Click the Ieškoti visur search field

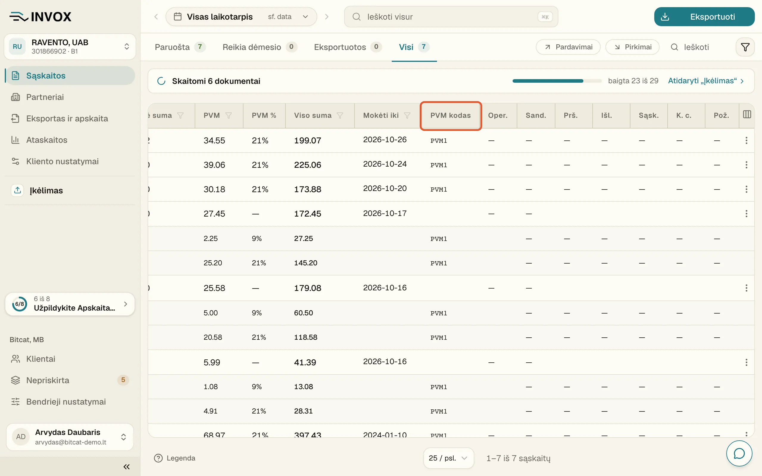tap(451, 17)
